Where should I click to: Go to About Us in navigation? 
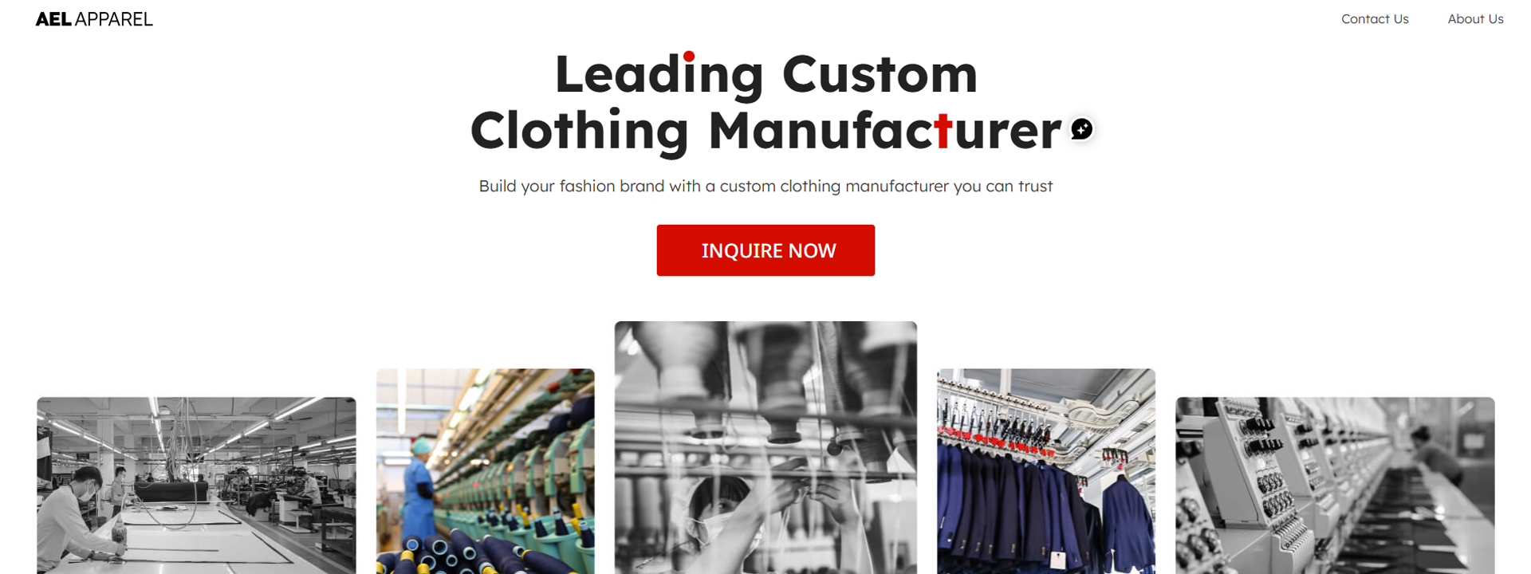1475,19
